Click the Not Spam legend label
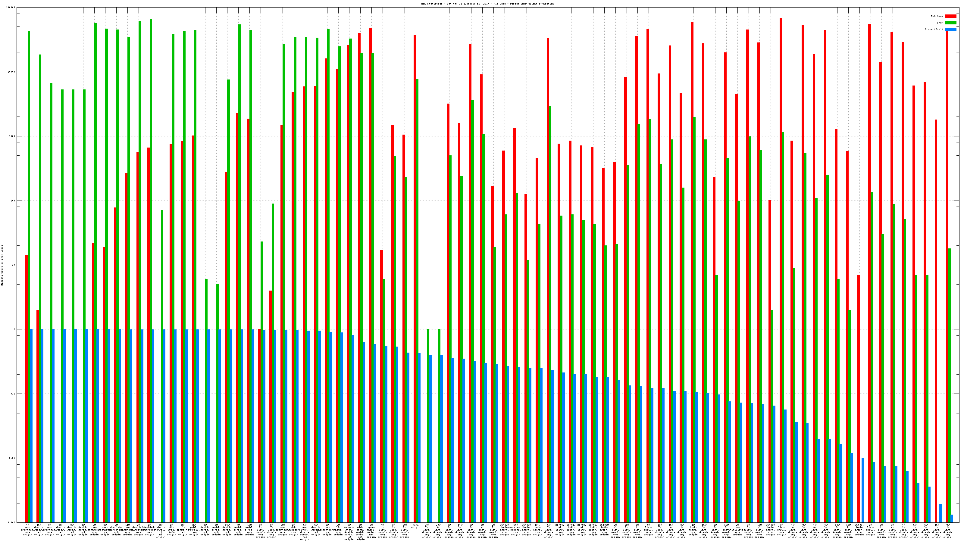 coord(937,16)
